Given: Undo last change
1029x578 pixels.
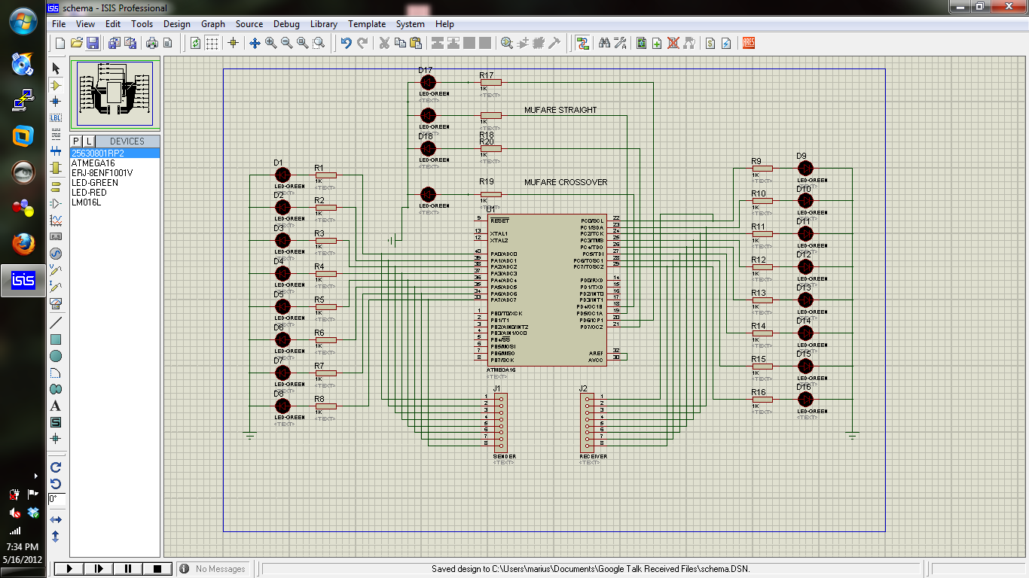Looking at the screenshot, I should coord(346,43).
